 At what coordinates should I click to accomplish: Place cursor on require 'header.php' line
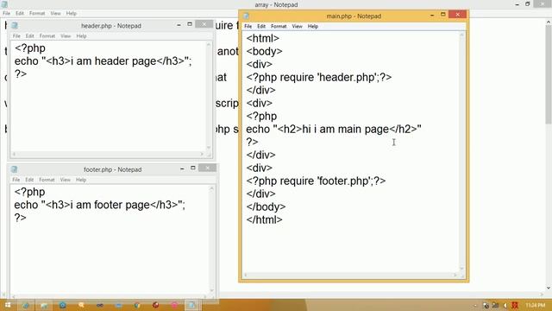coord(319,77)
